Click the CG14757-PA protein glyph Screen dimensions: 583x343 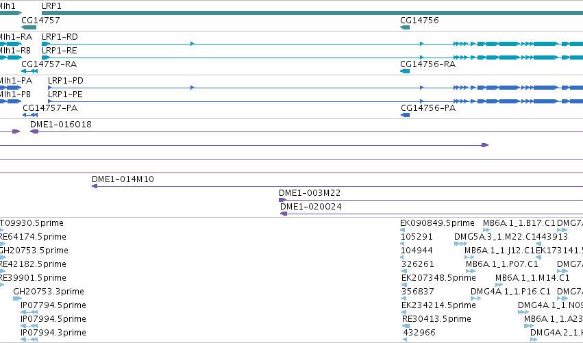30,115
